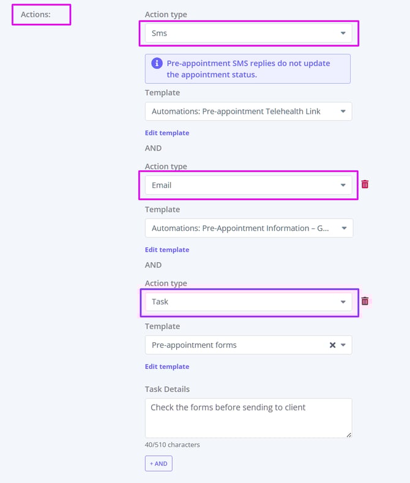Image resolution: width=410 pixels, height=483 pixels.
Task: Clear the Pre-appointment forms template selection
Action: (x=332, y=345)
